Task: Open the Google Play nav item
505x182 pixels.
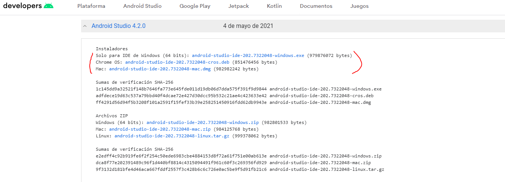Action: click(195, 6)
